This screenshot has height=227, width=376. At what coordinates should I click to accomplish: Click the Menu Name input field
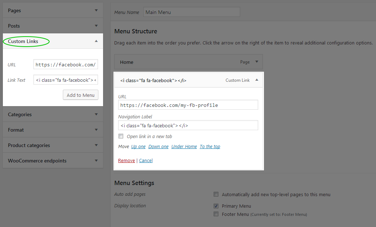pos(191,12)
